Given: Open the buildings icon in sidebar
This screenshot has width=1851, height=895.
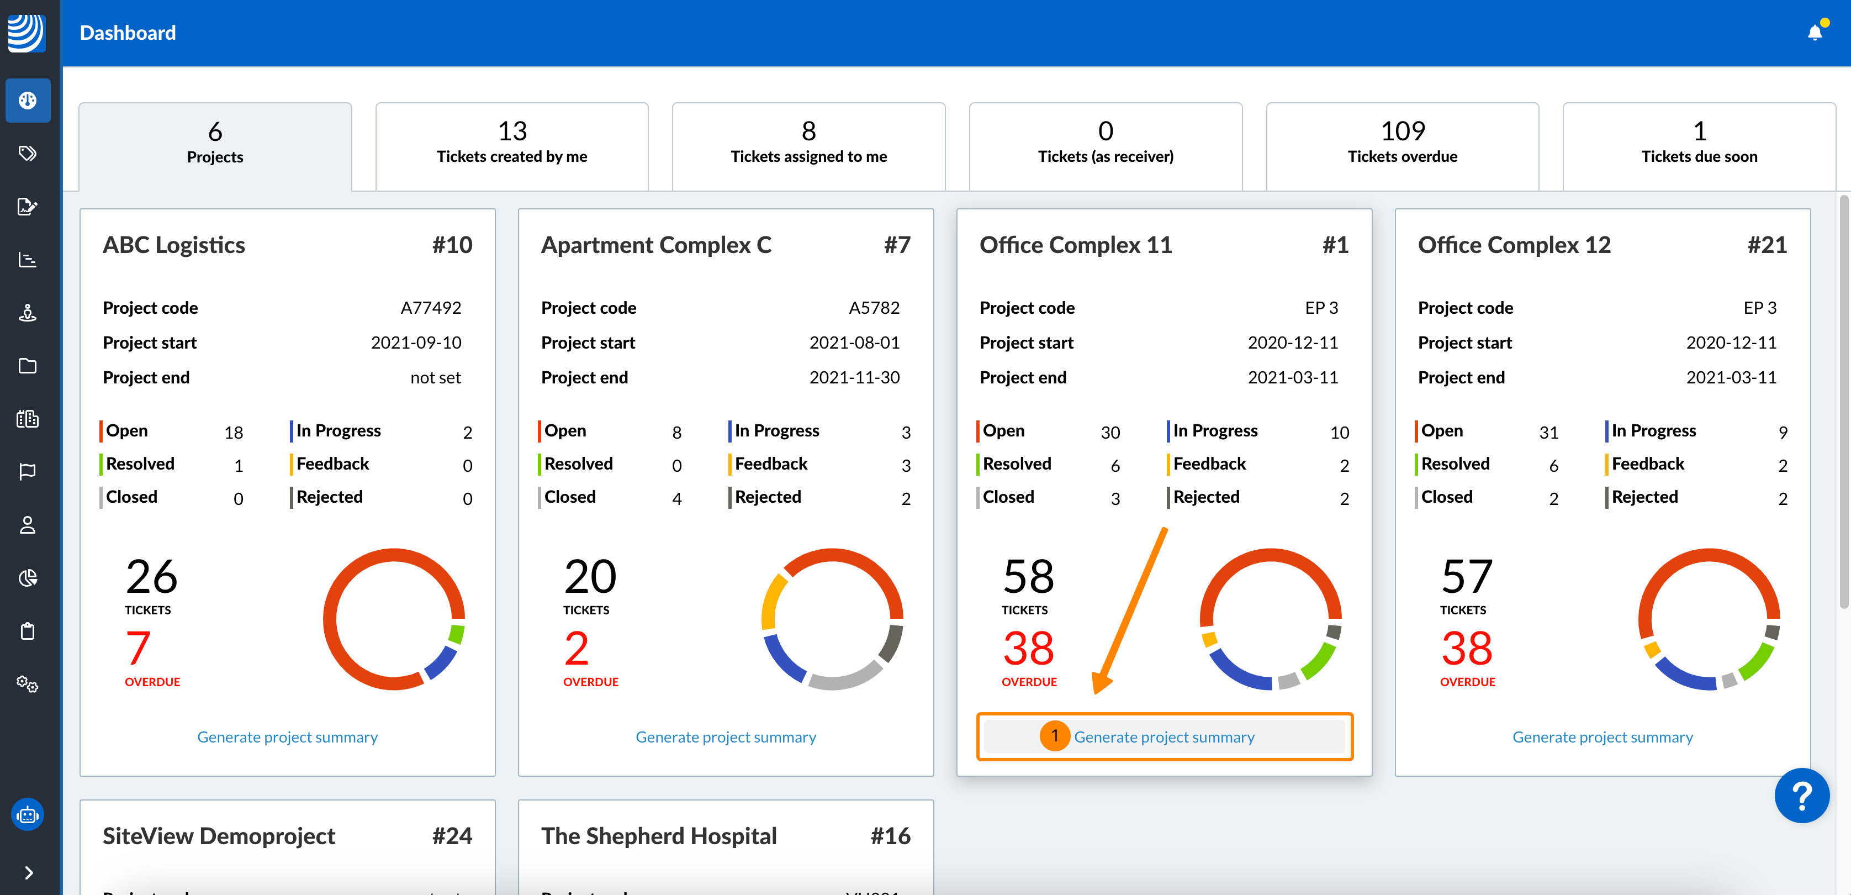Looking at the screenshot, I should [x=27, y=418].
